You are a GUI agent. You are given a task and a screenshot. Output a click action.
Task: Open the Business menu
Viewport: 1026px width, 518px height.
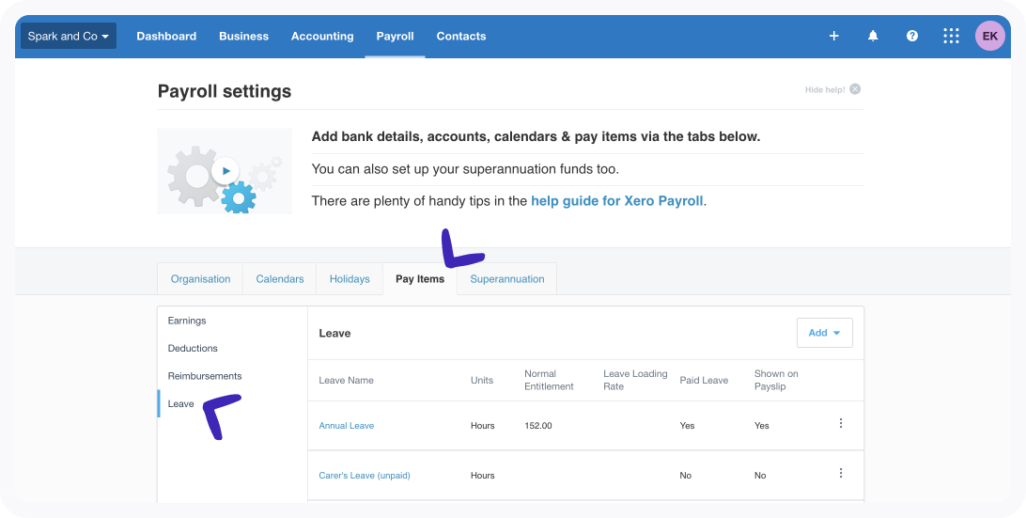(x=243, y=36)
